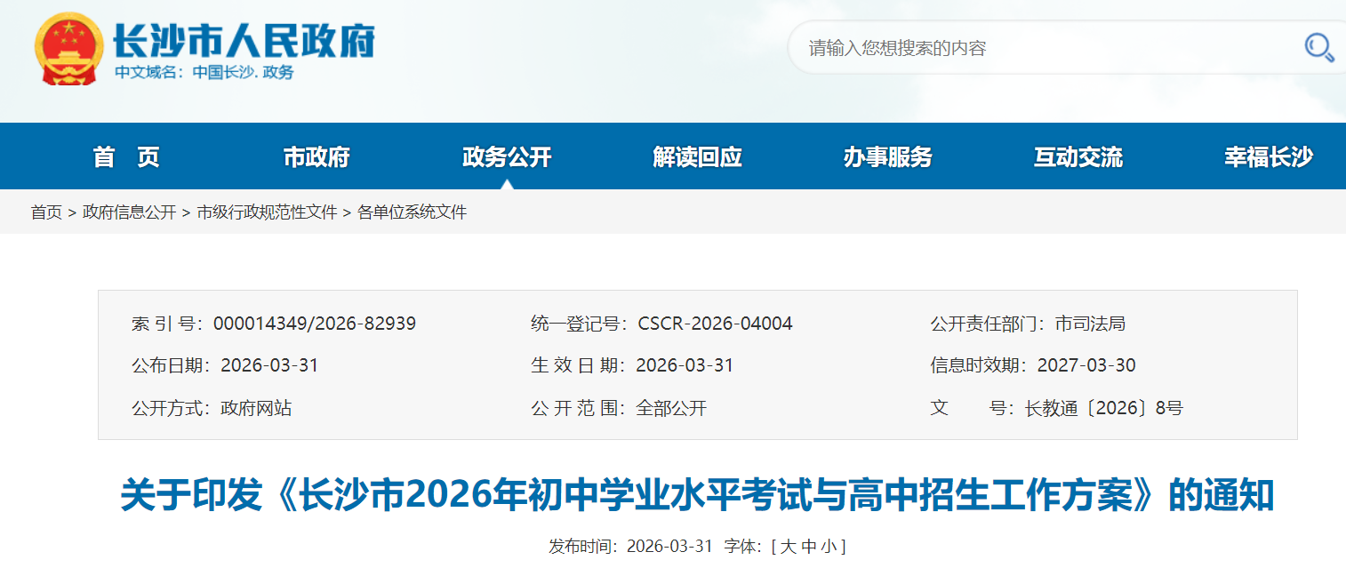Viewport: 1346px width, 568px height.
Task: Open the 首页 navigation item
Action: [x=126, y=157]
